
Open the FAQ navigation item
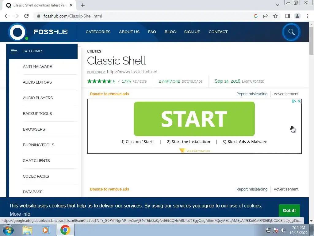tap(152, 32)
